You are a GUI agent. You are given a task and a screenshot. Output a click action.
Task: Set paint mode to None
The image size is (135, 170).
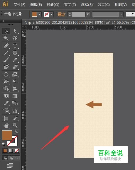click(x=17, y=151)
